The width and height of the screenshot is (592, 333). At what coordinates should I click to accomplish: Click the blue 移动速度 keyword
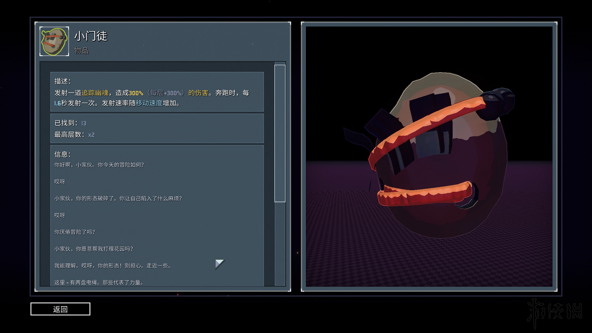click(149, 103)
